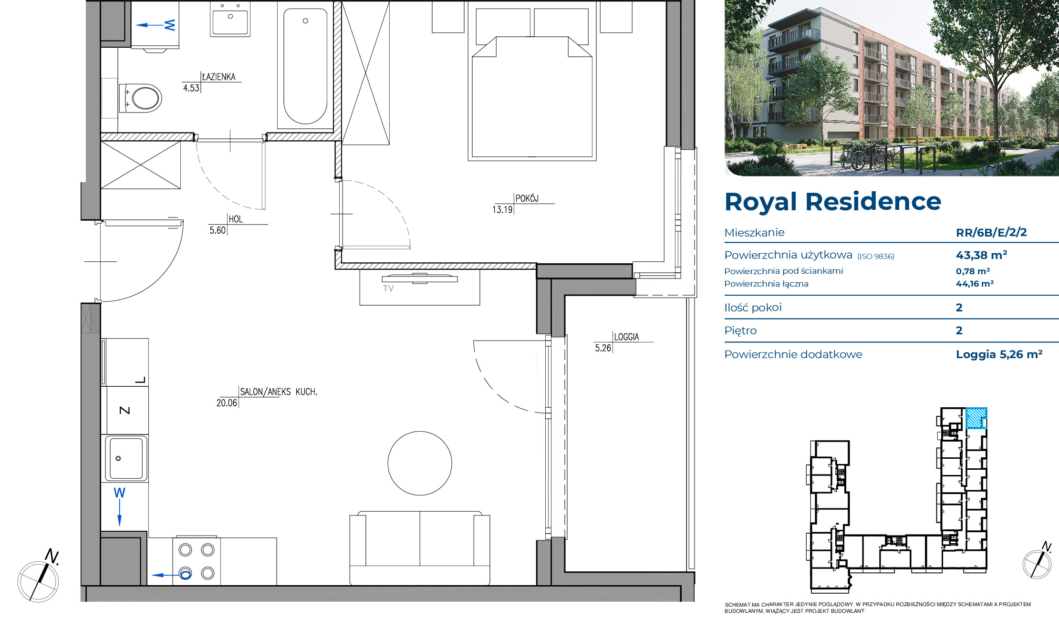Image resolution: width=1059 pixels, height=619 pixels.
Task: Click the loggia balcony door arc
Action: pos(510,376)
